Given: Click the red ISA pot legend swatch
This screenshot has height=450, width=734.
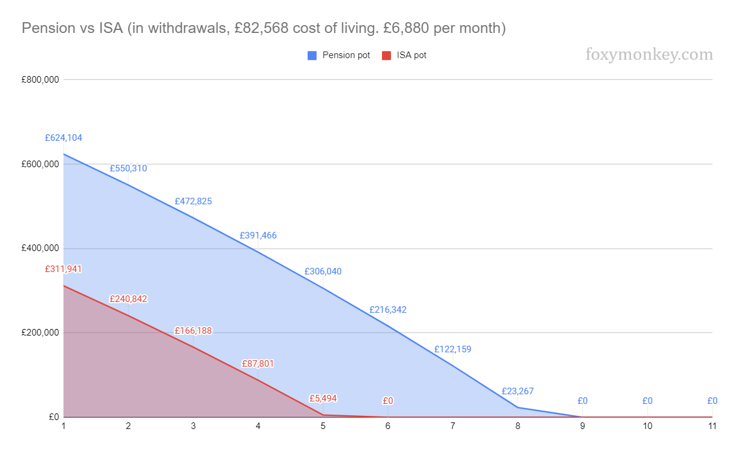Looking at the screenshot, I should [x=386, y=56].
